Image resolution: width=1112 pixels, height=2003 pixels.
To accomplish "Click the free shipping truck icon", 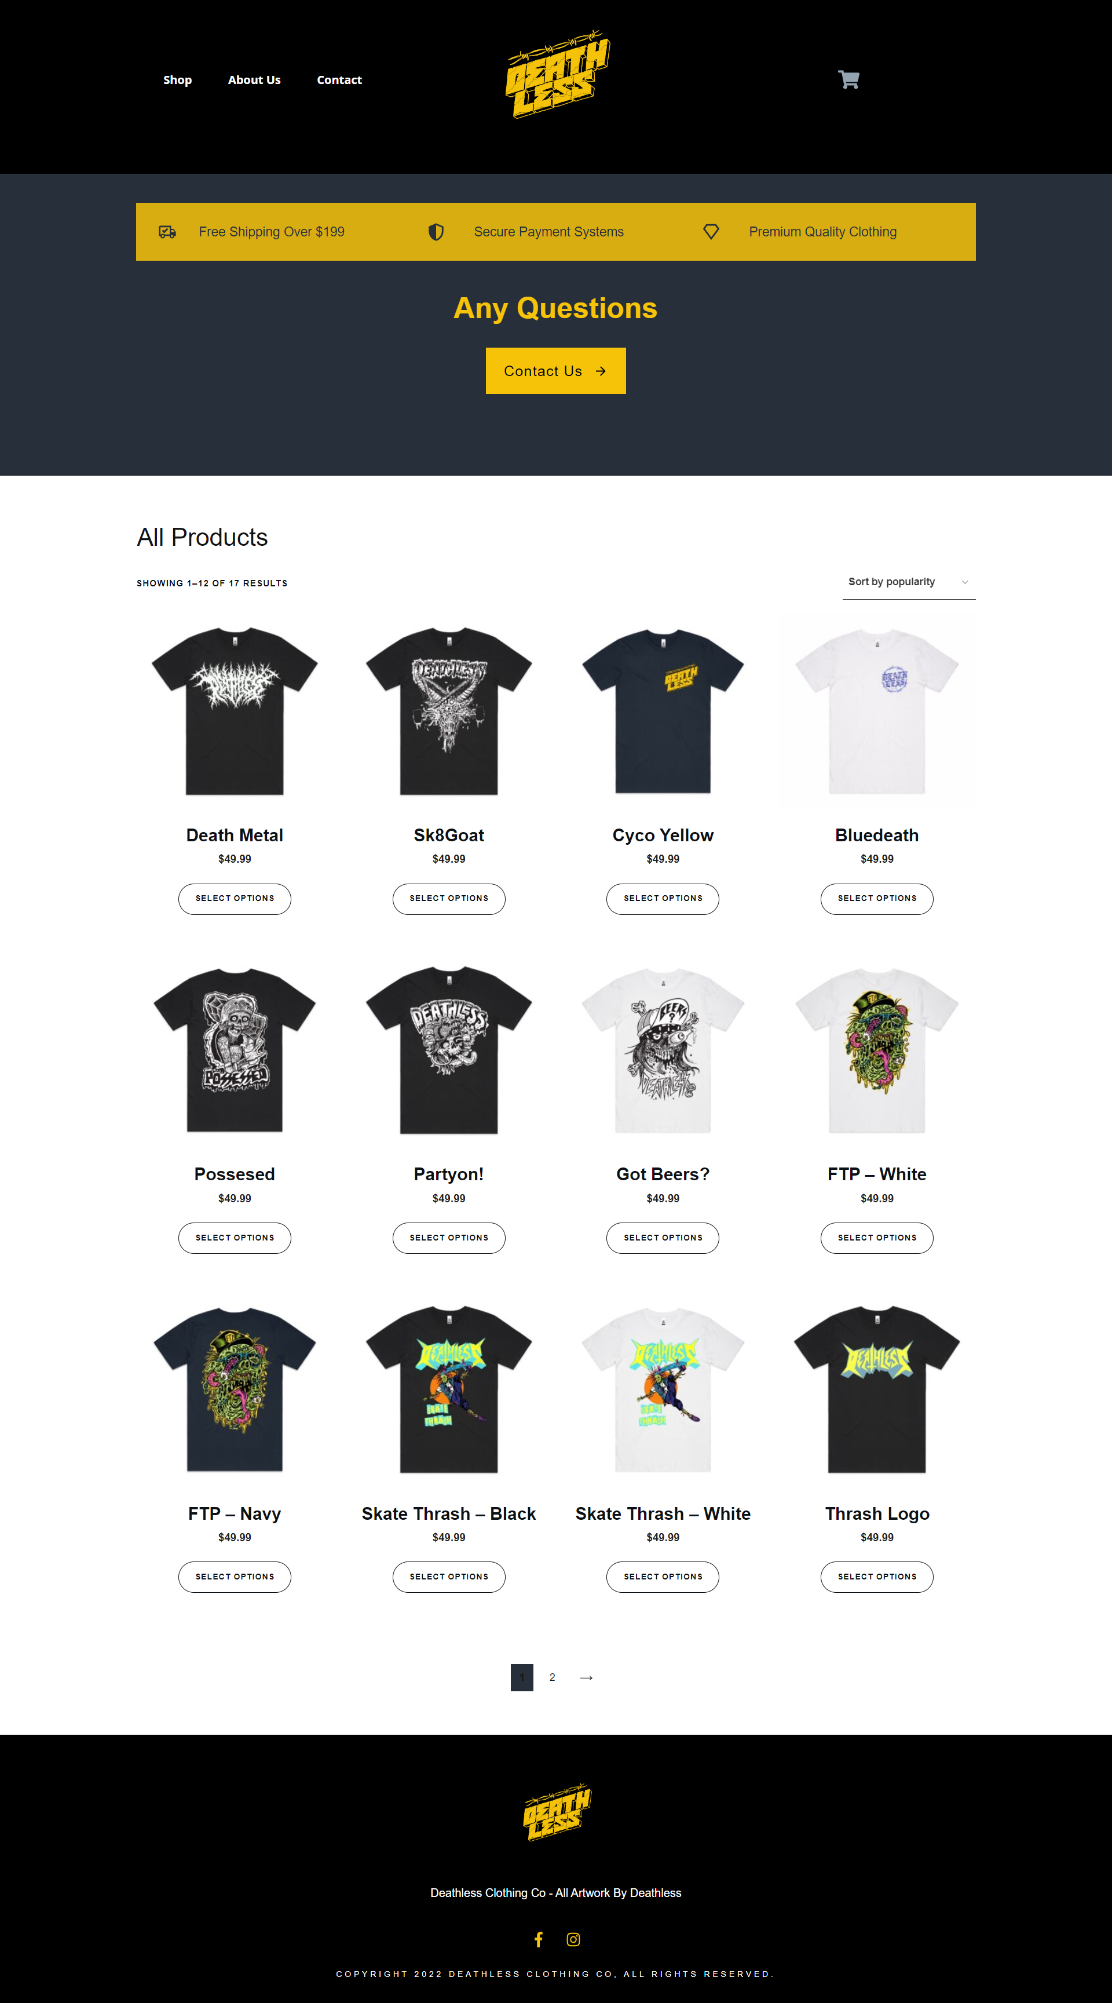I will tap(167, 232).
